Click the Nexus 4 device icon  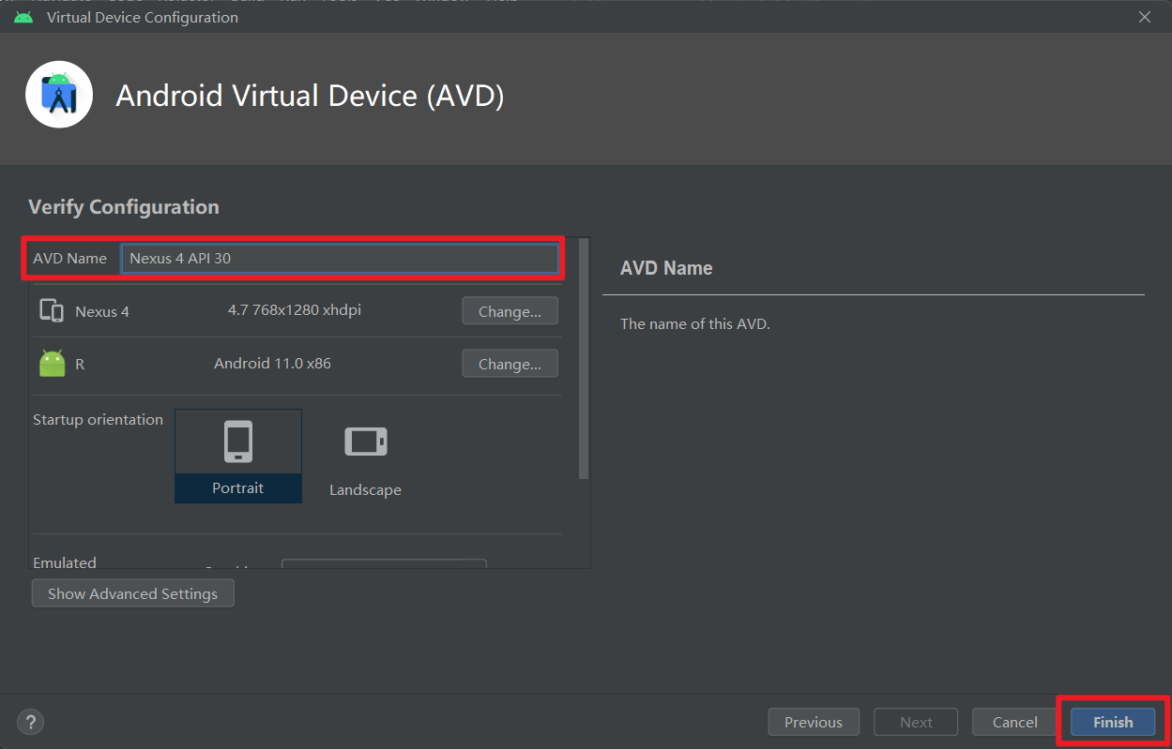(x=52, y=311)
